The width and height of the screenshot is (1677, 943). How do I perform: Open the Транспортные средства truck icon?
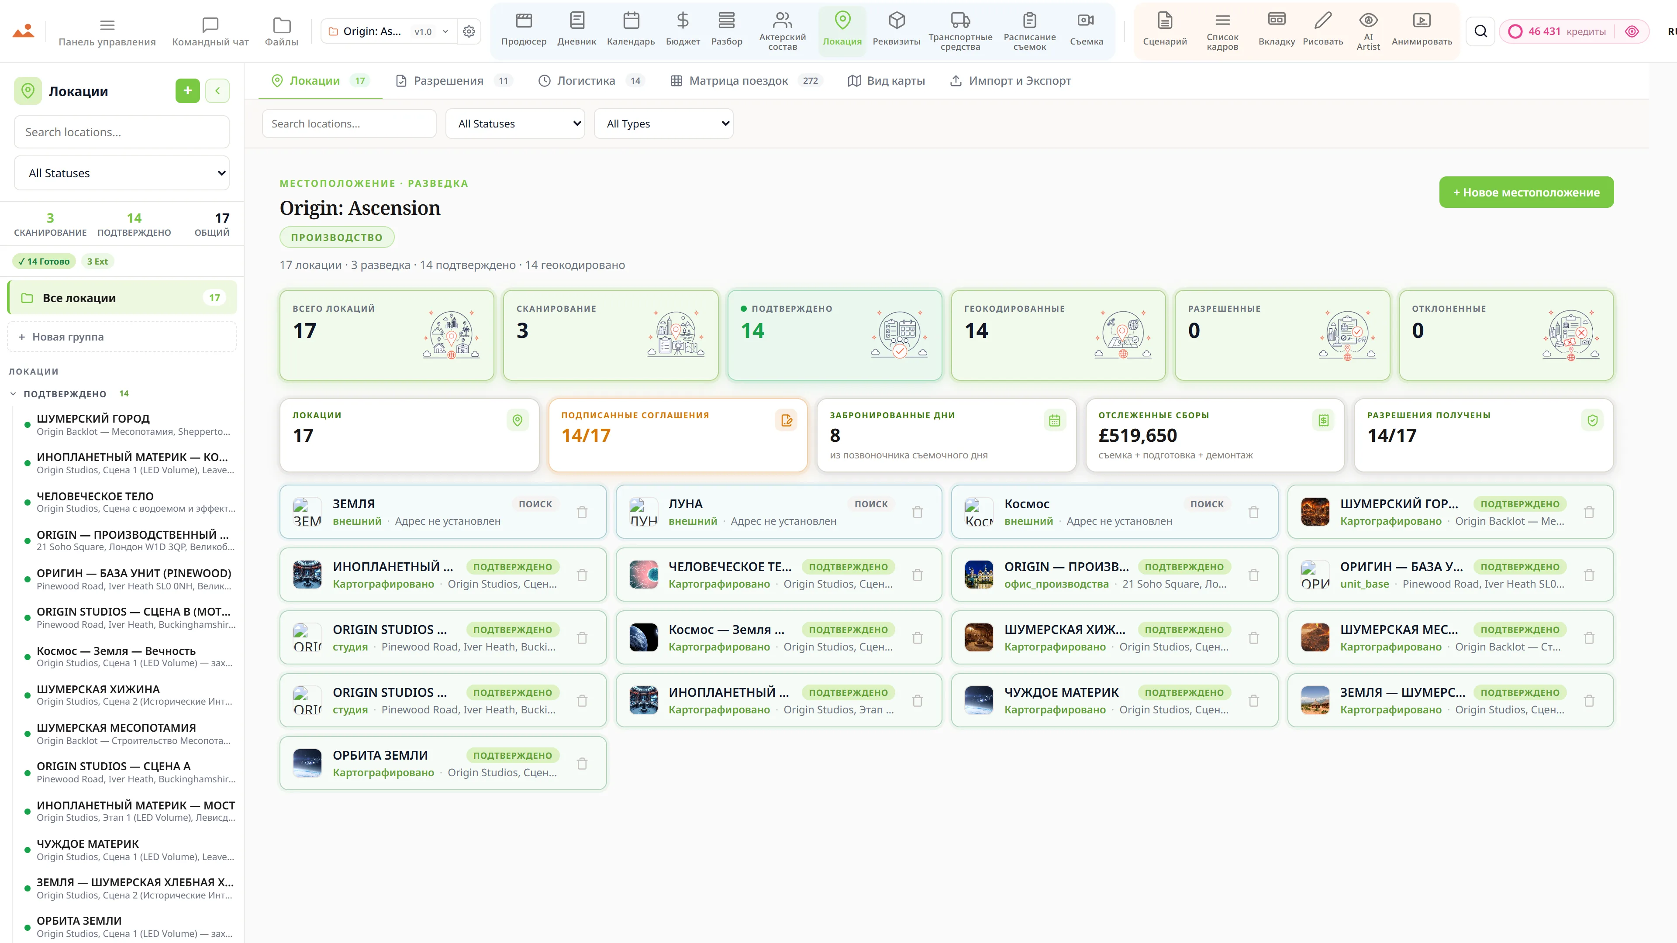[x=960, y=20]
